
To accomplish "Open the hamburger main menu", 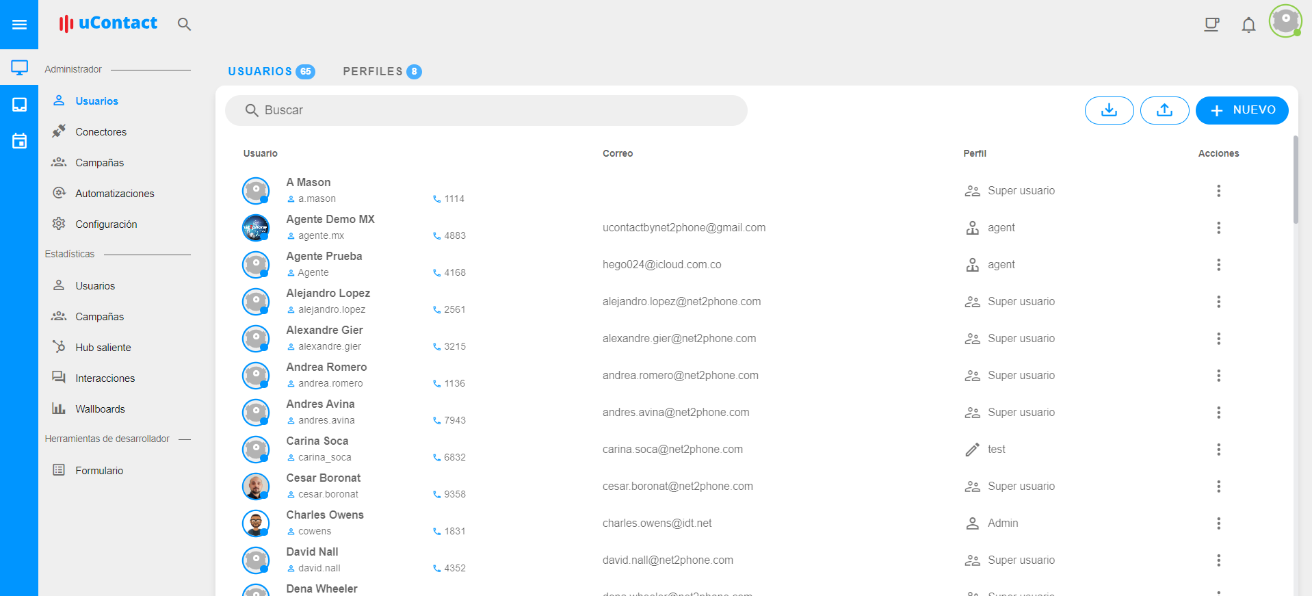I will [19, 25].
